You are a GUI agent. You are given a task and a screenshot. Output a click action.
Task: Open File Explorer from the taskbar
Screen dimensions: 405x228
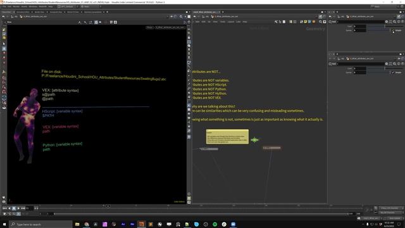click(77, 224)
